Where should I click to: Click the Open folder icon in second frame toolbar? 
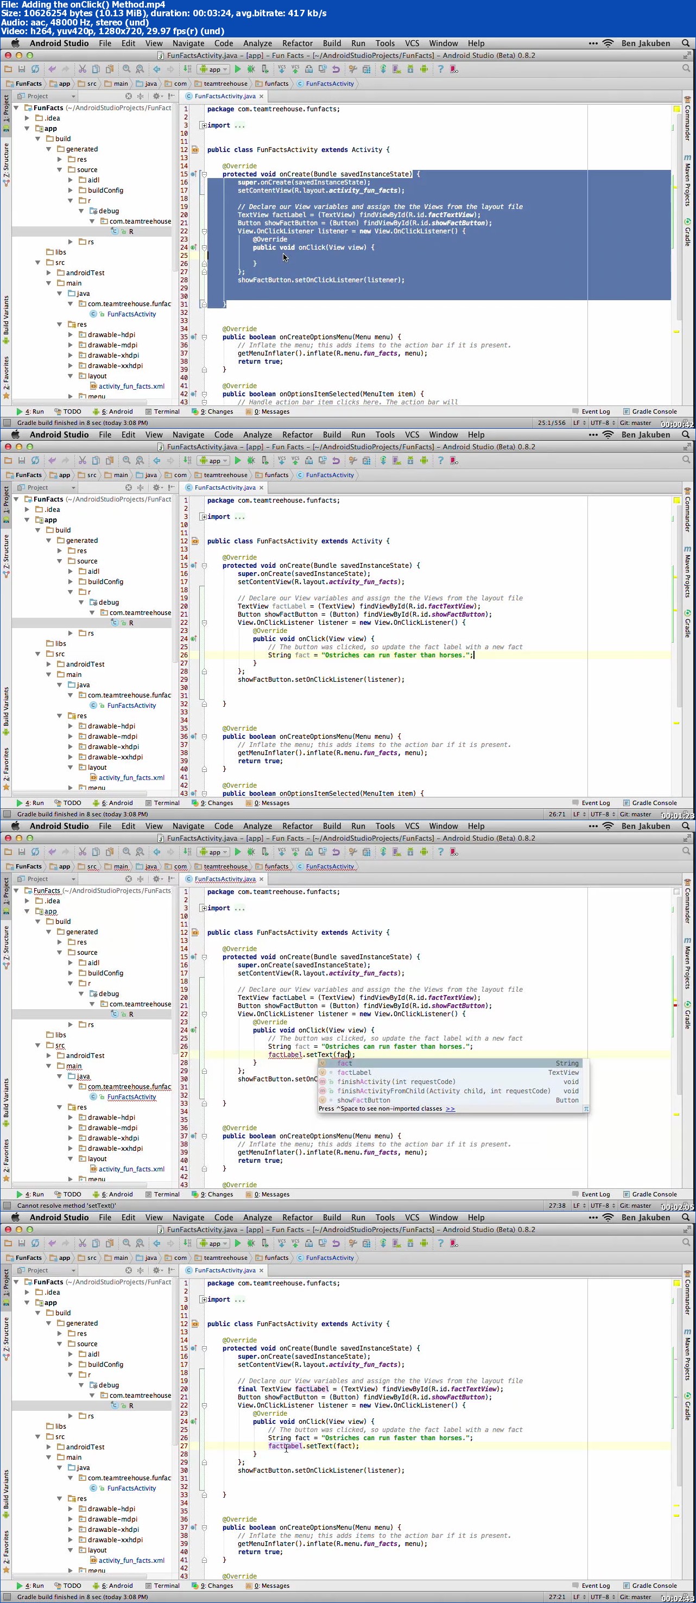coord(8,460)
